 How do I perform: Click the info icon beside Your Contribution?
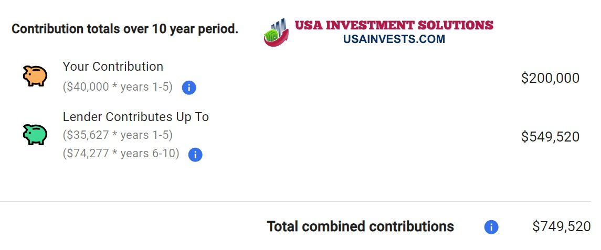(x=189, y=88)
